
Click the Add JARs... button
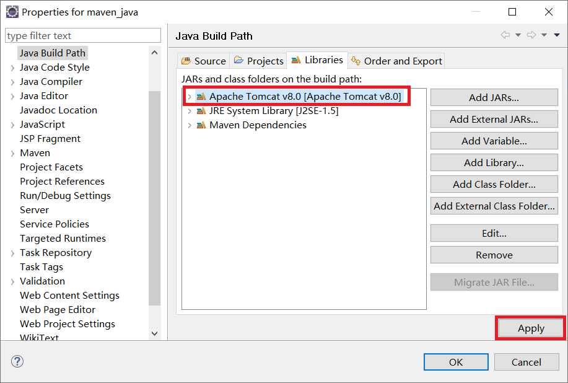point(494,97)
